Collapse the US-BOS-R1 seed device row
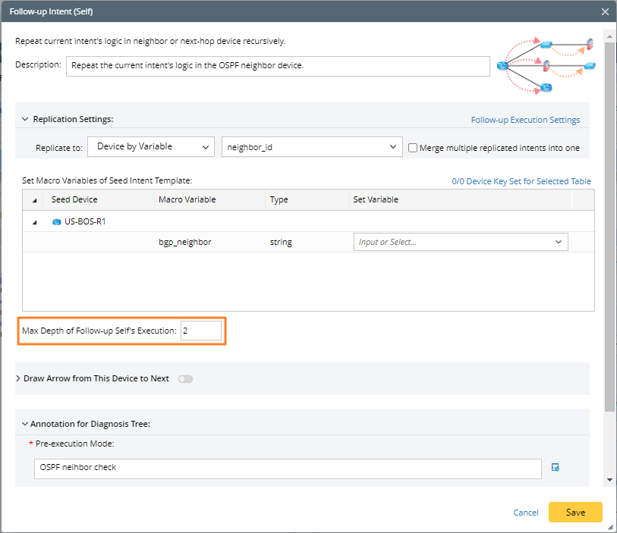Viewport: 617px width, 533px height. coord(33,222)
